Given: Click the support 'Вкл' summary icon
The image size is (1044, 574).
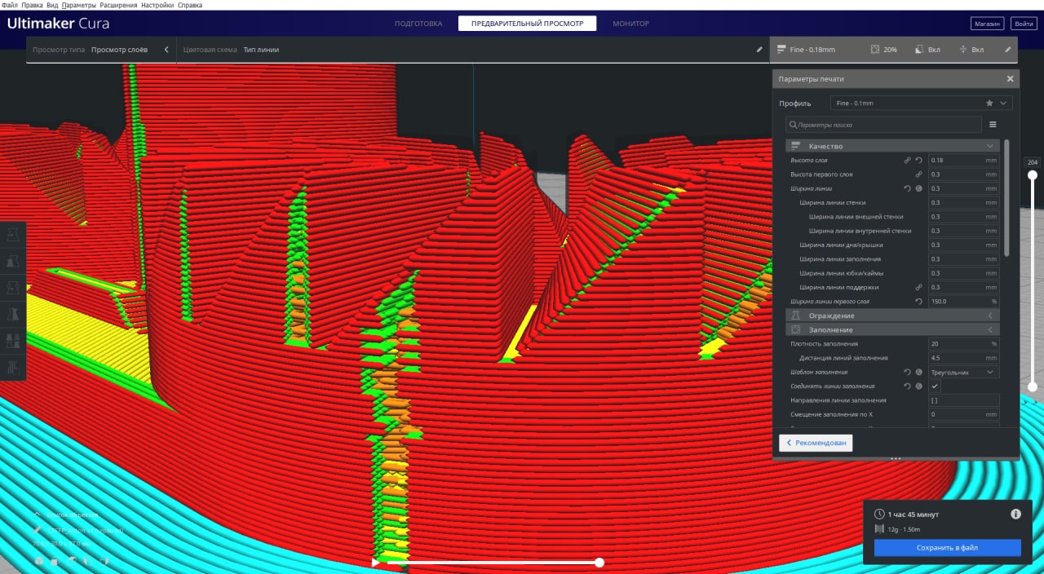Looking at the screenshot, I should (x=919, y=50).
